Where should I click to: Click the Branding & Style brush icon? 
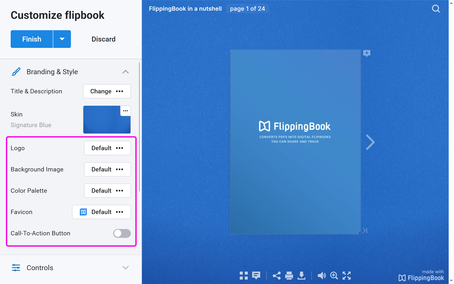[x=16, y=72]
